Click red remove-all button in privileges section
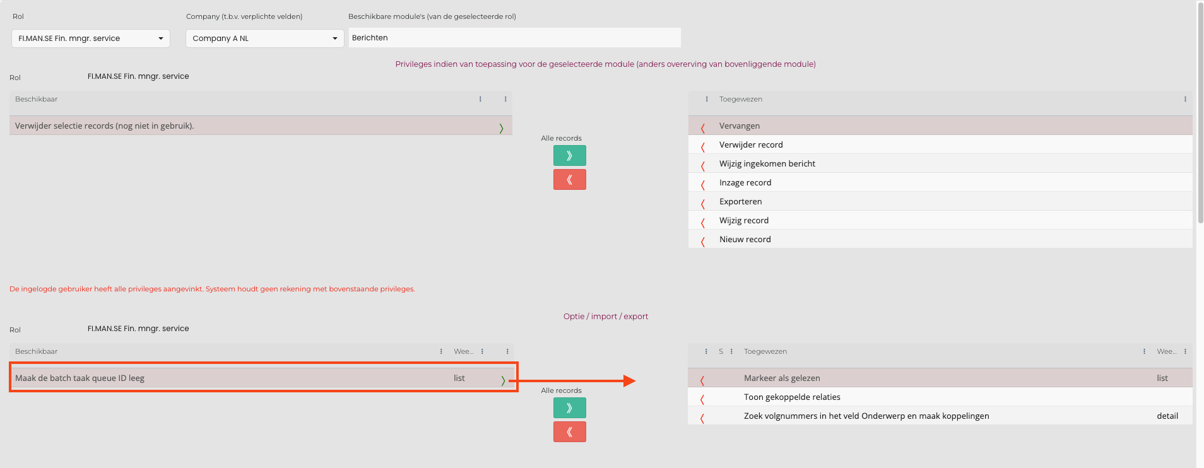 point(569,180)
